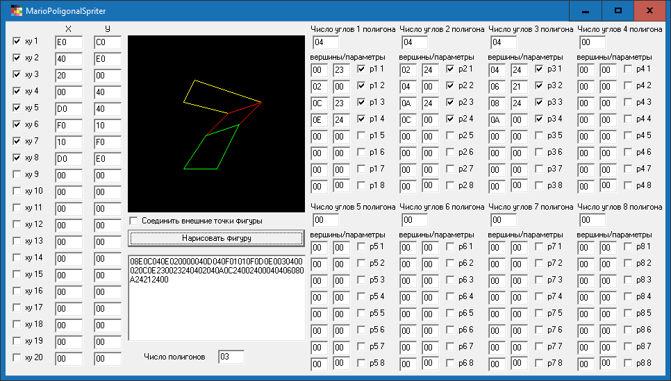This screenshot has height=381, width=671.
Task: Click the Y field of xy 4
Action: pos(108,92)
